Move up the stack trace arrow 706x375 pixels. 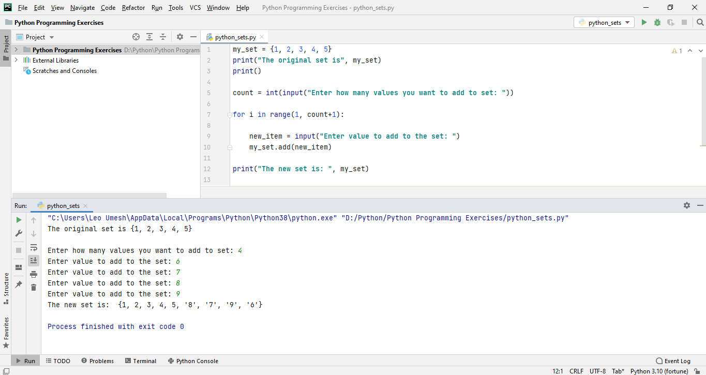coord(34,220)
